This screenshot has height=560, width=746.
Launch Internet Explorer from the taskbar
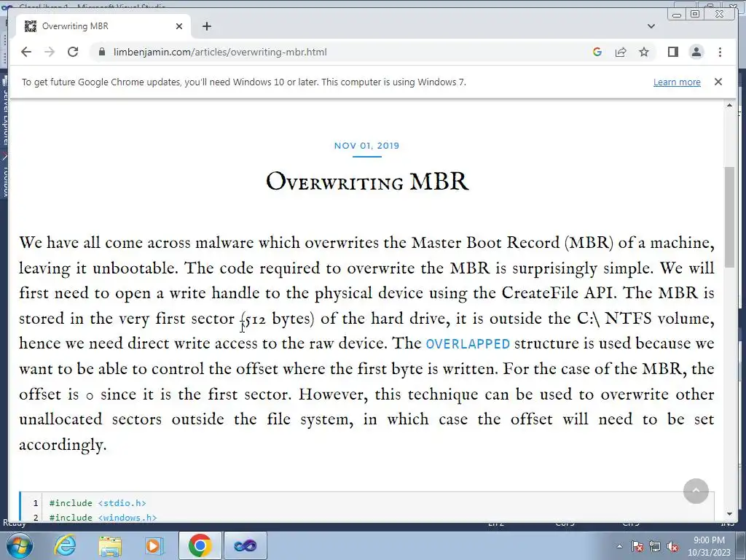[x=64, y=545]
